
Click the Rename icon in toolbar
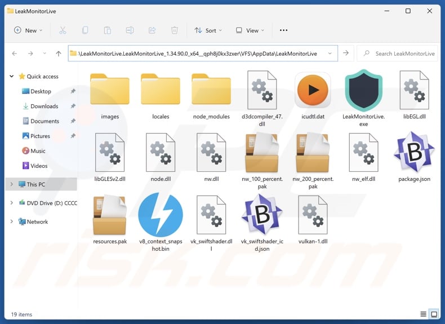(x=130, y=30)
